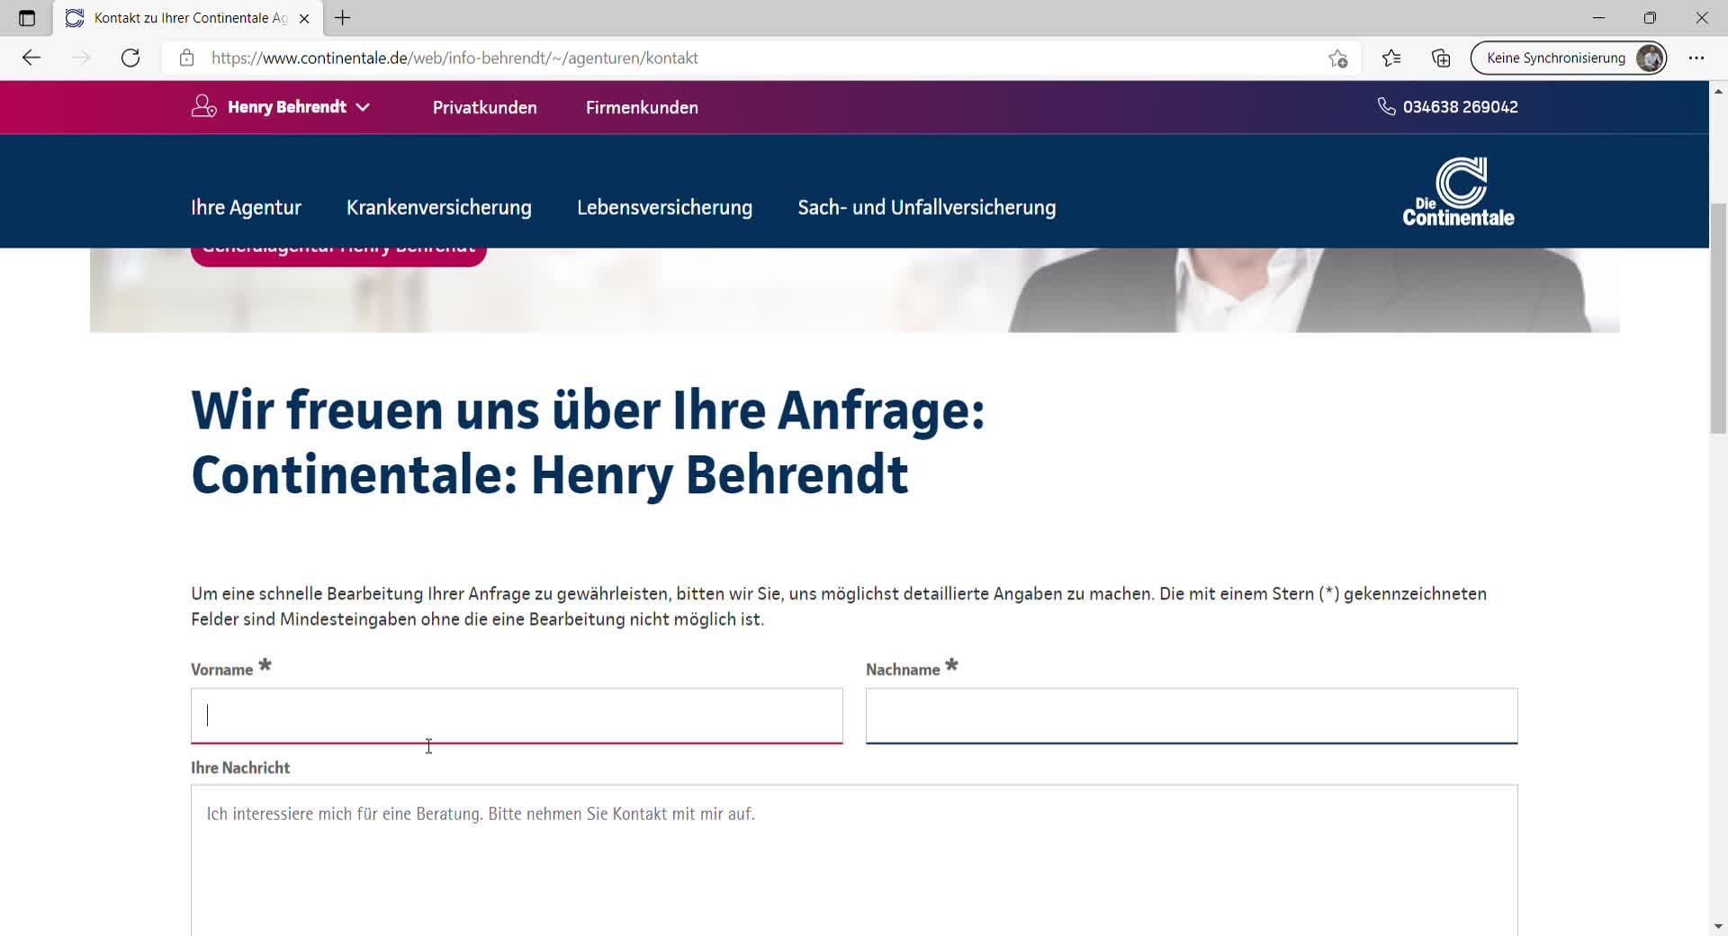
Task: Reload the page with refresh icon
Action: tap(130, 58)
